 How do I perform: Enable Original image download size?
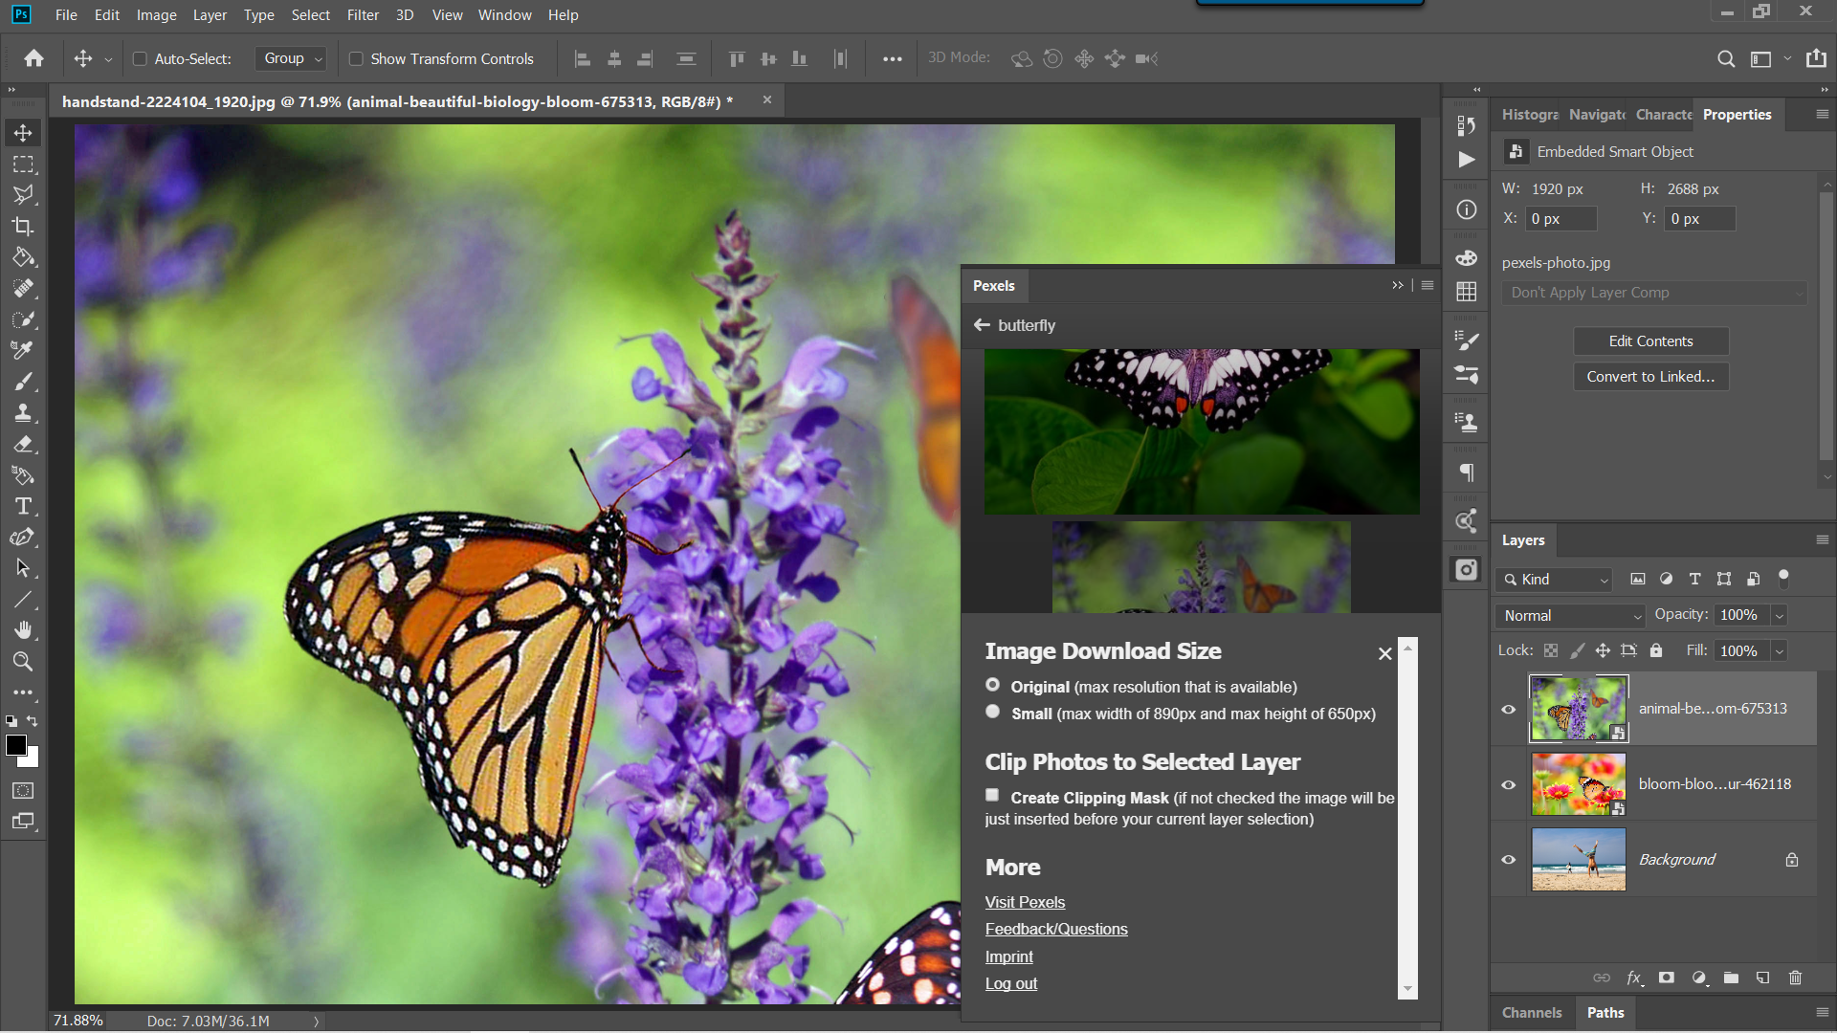pos(991,685)
